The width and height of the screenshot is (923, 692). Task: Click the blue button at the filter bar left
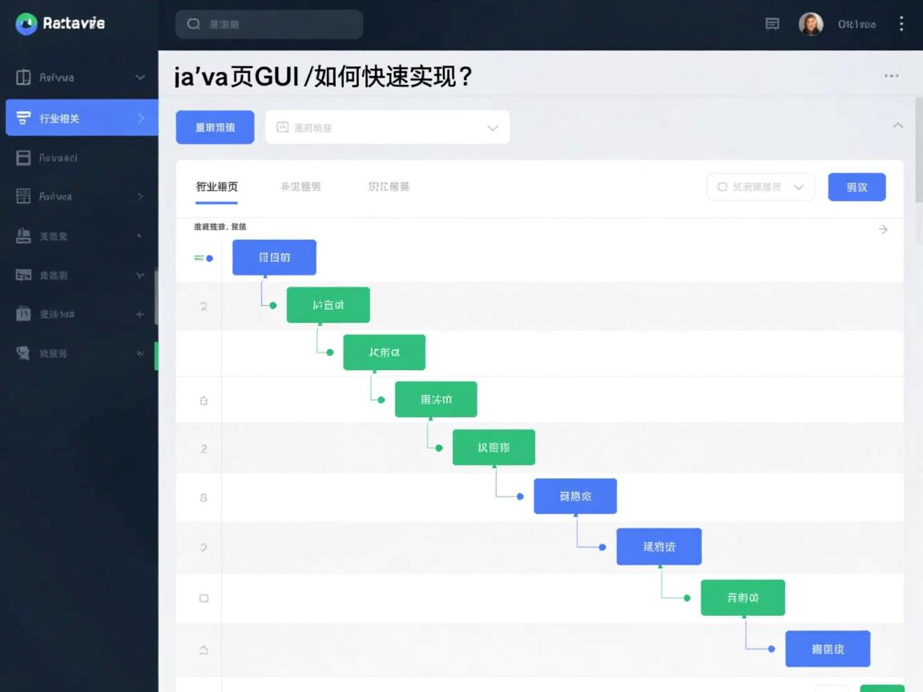pyautogui.click(x=215, y=127)
